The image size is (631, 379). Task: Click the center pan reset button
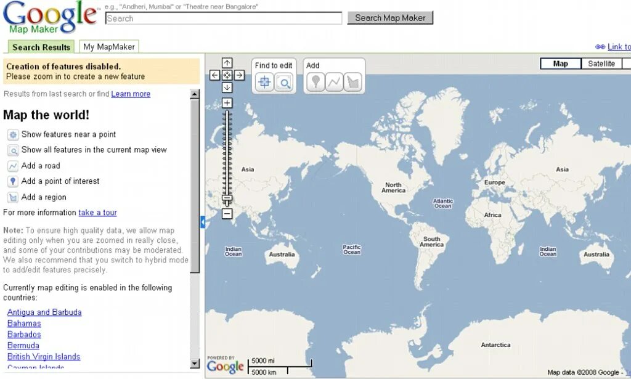point(227,75)
